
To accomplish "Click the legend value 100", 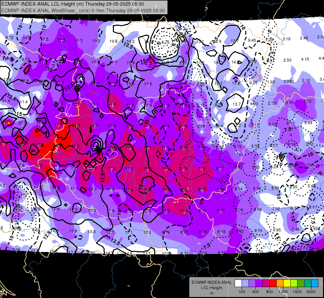I will 242,292.
